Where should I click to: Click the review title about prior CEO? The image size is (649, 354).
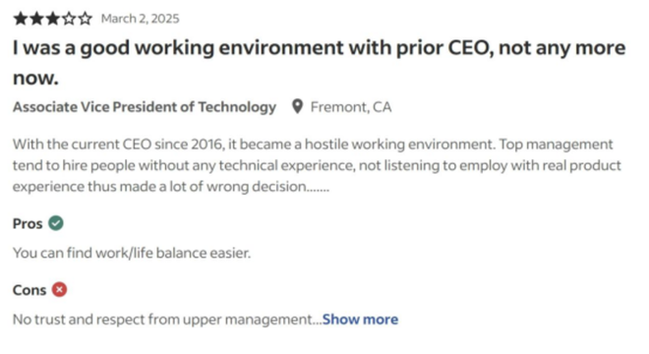(x=320, y=62)
